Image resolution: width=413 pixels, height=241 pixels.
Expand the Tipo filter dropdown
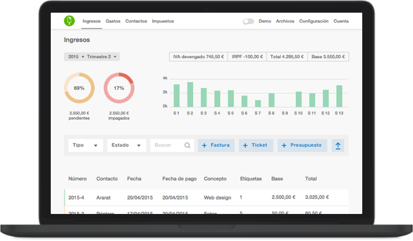click(x=85, y=146)
